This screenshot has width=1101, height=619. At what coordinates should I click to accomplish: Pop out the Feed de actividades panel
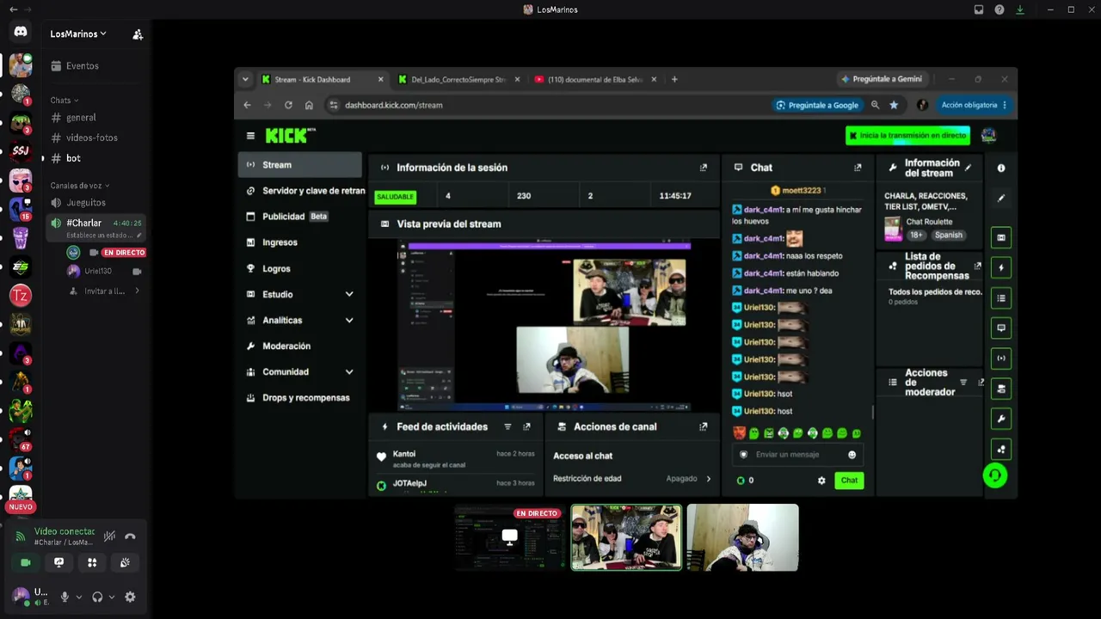tap(526, 426)
